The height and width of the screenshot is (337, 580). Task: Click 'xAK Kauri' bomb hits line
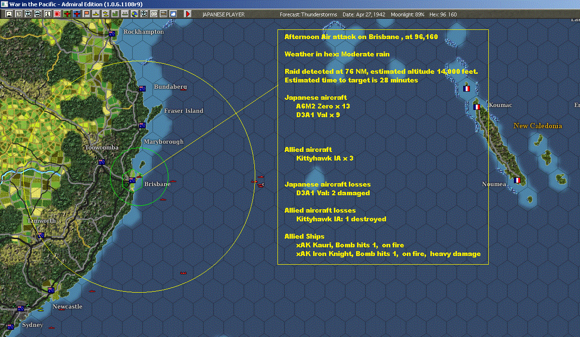(350, 245)
